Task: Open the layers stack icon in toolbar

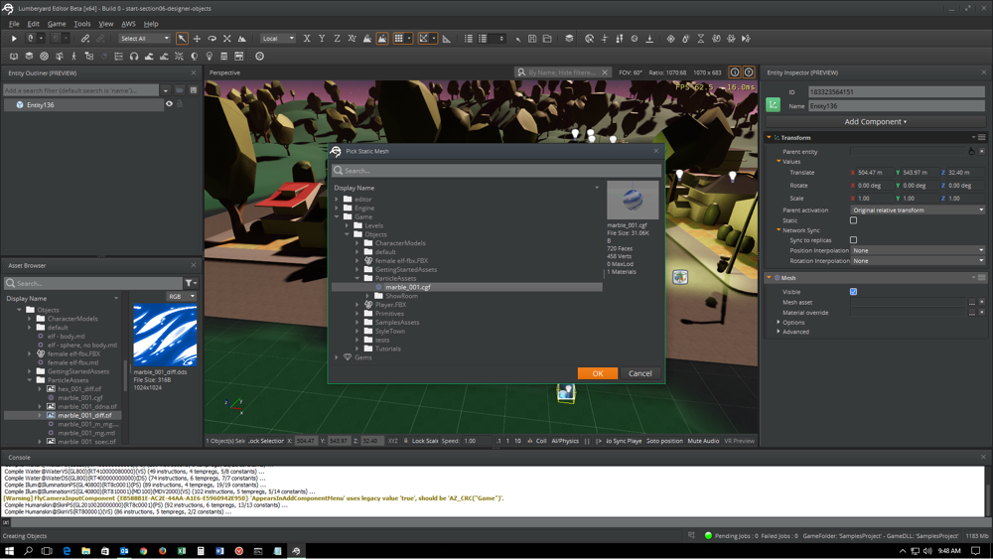Action: [569, 39]
